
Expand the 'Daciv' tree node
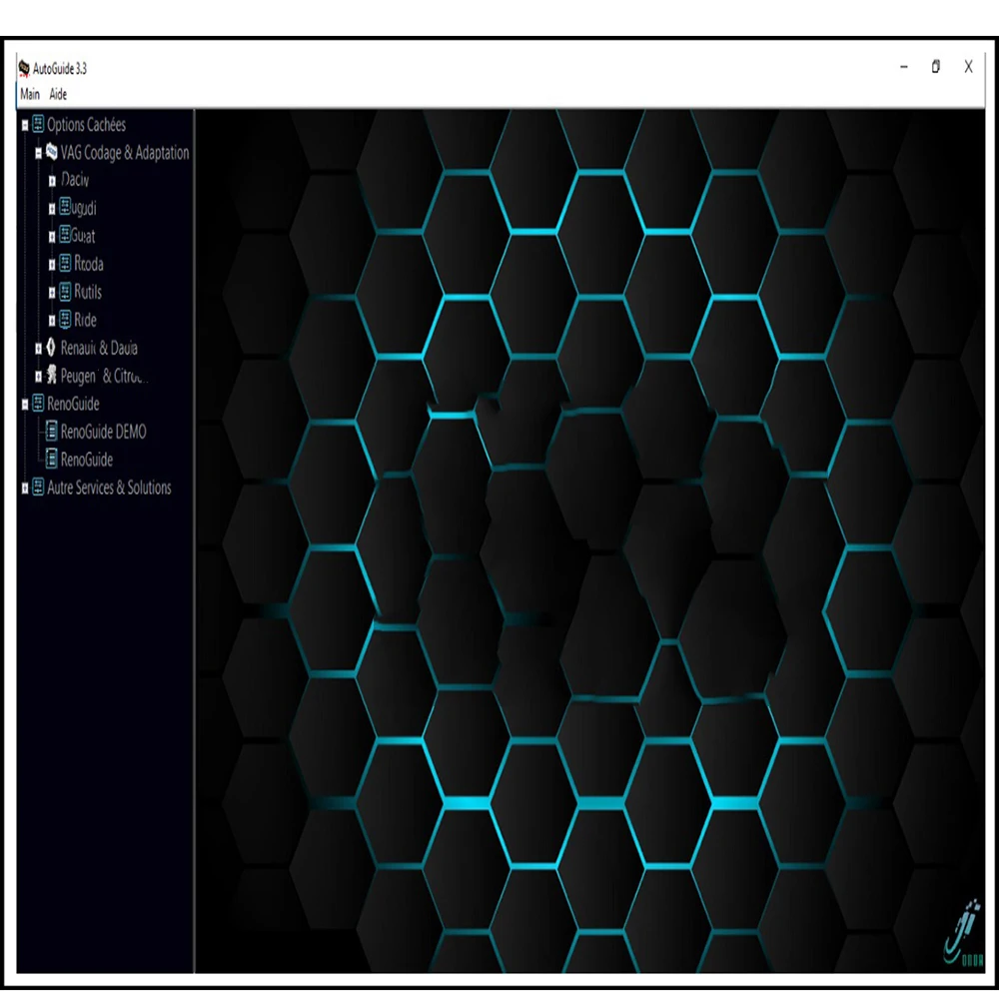(52, 182)
